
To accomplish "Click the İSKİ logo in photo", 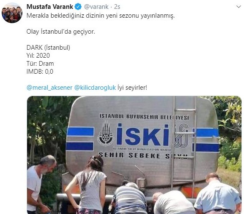I will (x=143, y=135).
